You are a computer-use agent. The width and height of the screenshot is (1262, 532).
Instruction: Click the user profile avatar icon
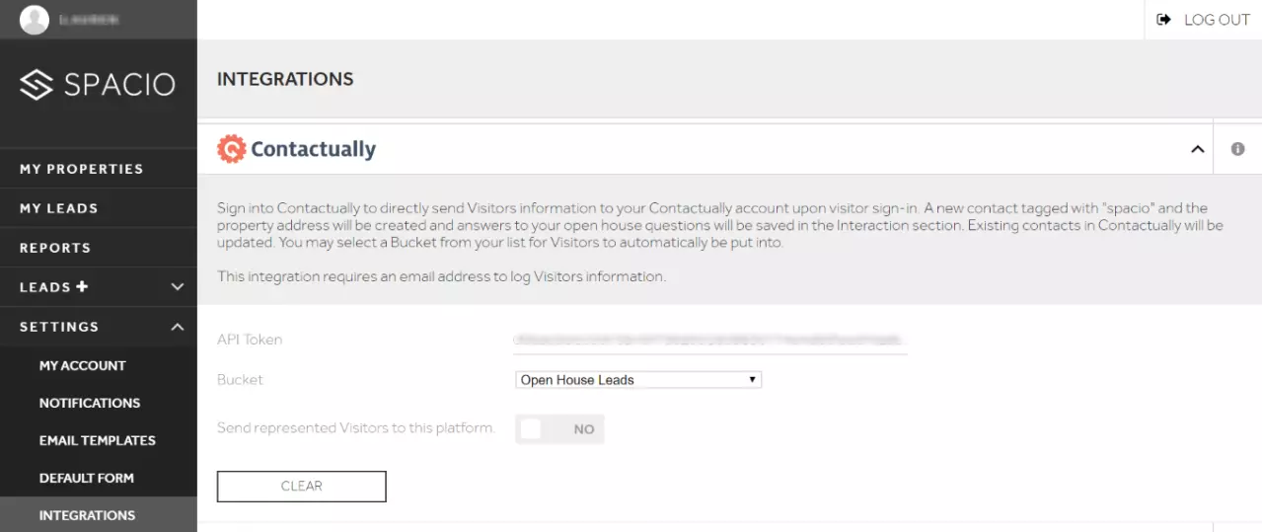tap(35, 20)
